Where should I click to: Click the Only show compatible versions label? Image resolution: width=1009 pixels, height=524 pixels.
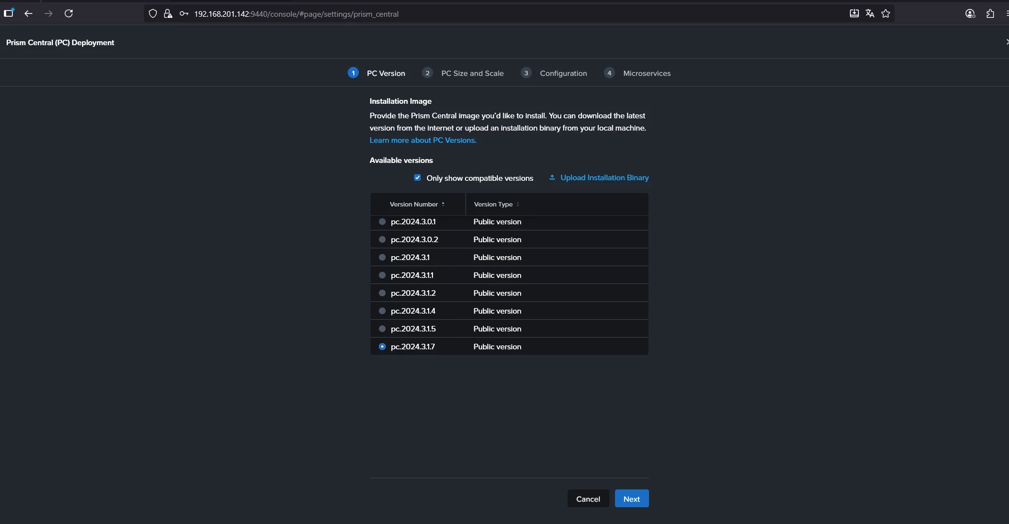[480, 178]
